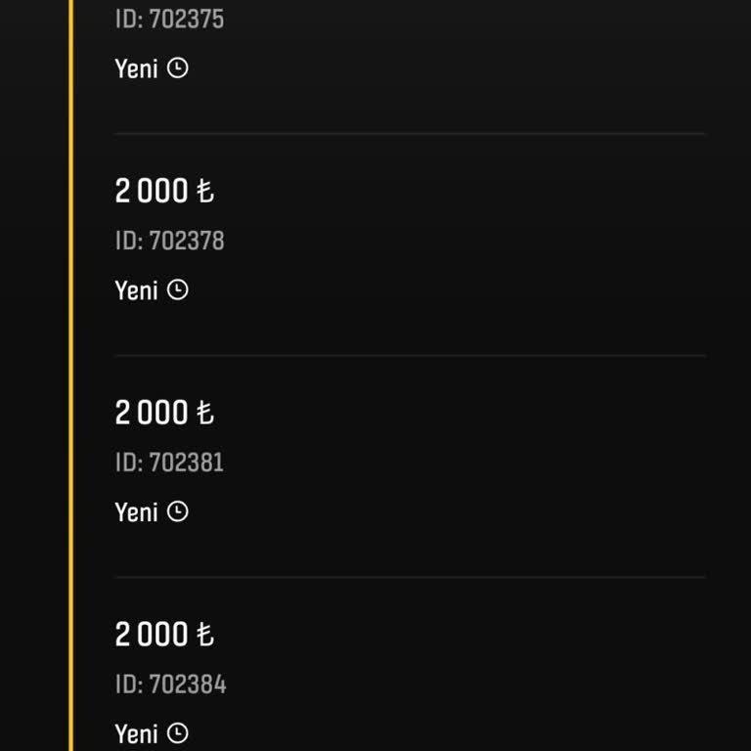Screen dimensions: 751x751
Task: Click the lira symbol above ID 702384
Action: pyautogui.click(x=204, y=636)
